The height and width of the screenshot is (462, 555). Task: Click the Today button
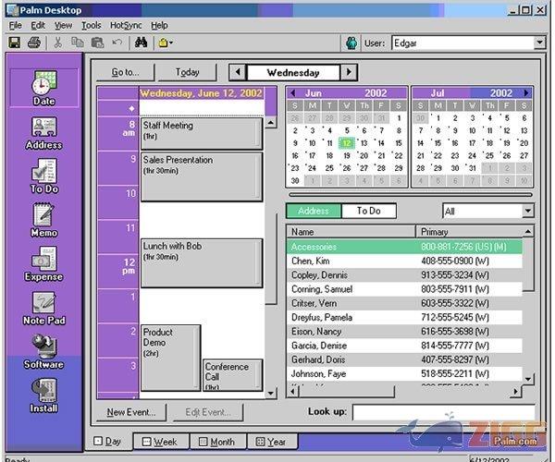pos(187,72)
